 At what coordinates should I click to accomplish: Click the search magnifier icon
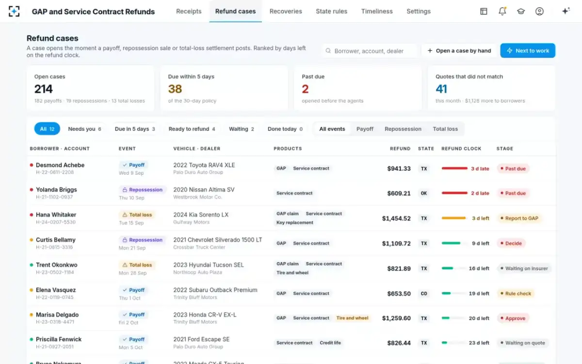click(328, 50)
